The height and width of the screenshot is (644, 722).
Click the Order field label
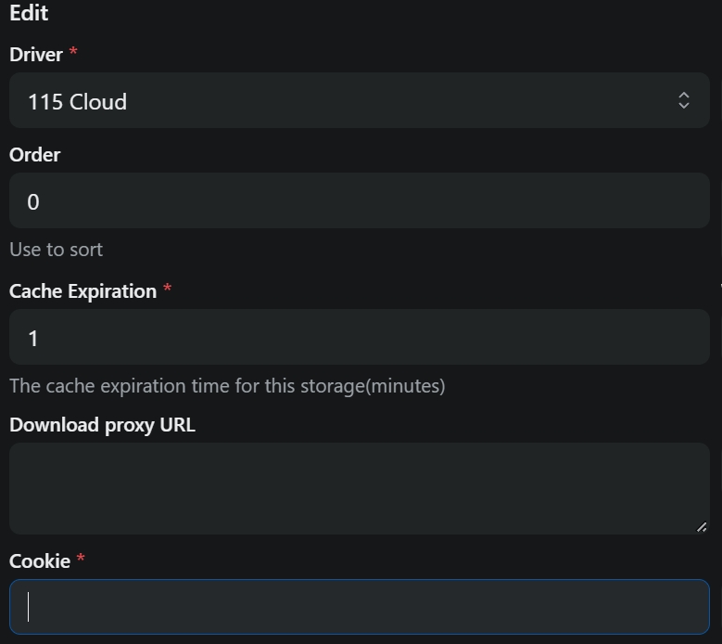(x=34, y=155)
